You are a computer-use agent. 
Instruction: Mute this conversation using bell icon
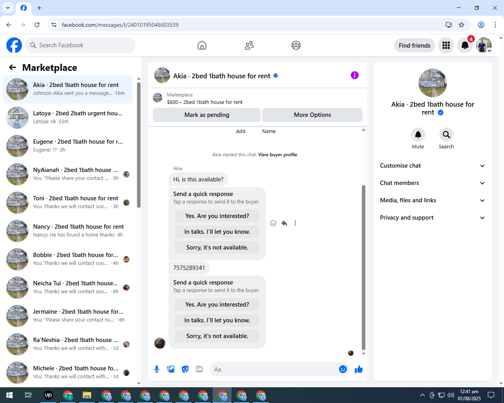[418, 135]
